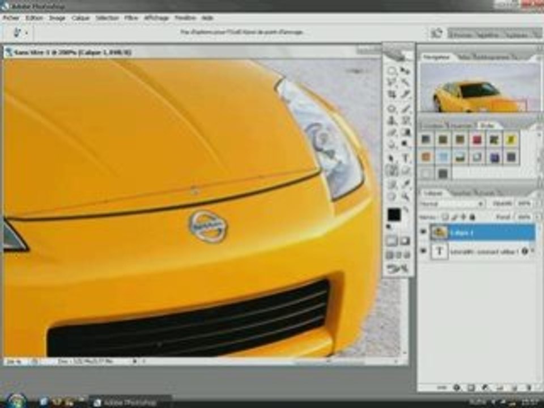The height and width of the screenshot is (408, 544).
Task: Switch to the Styles panel tab
Action: click(x=487, y=126)
